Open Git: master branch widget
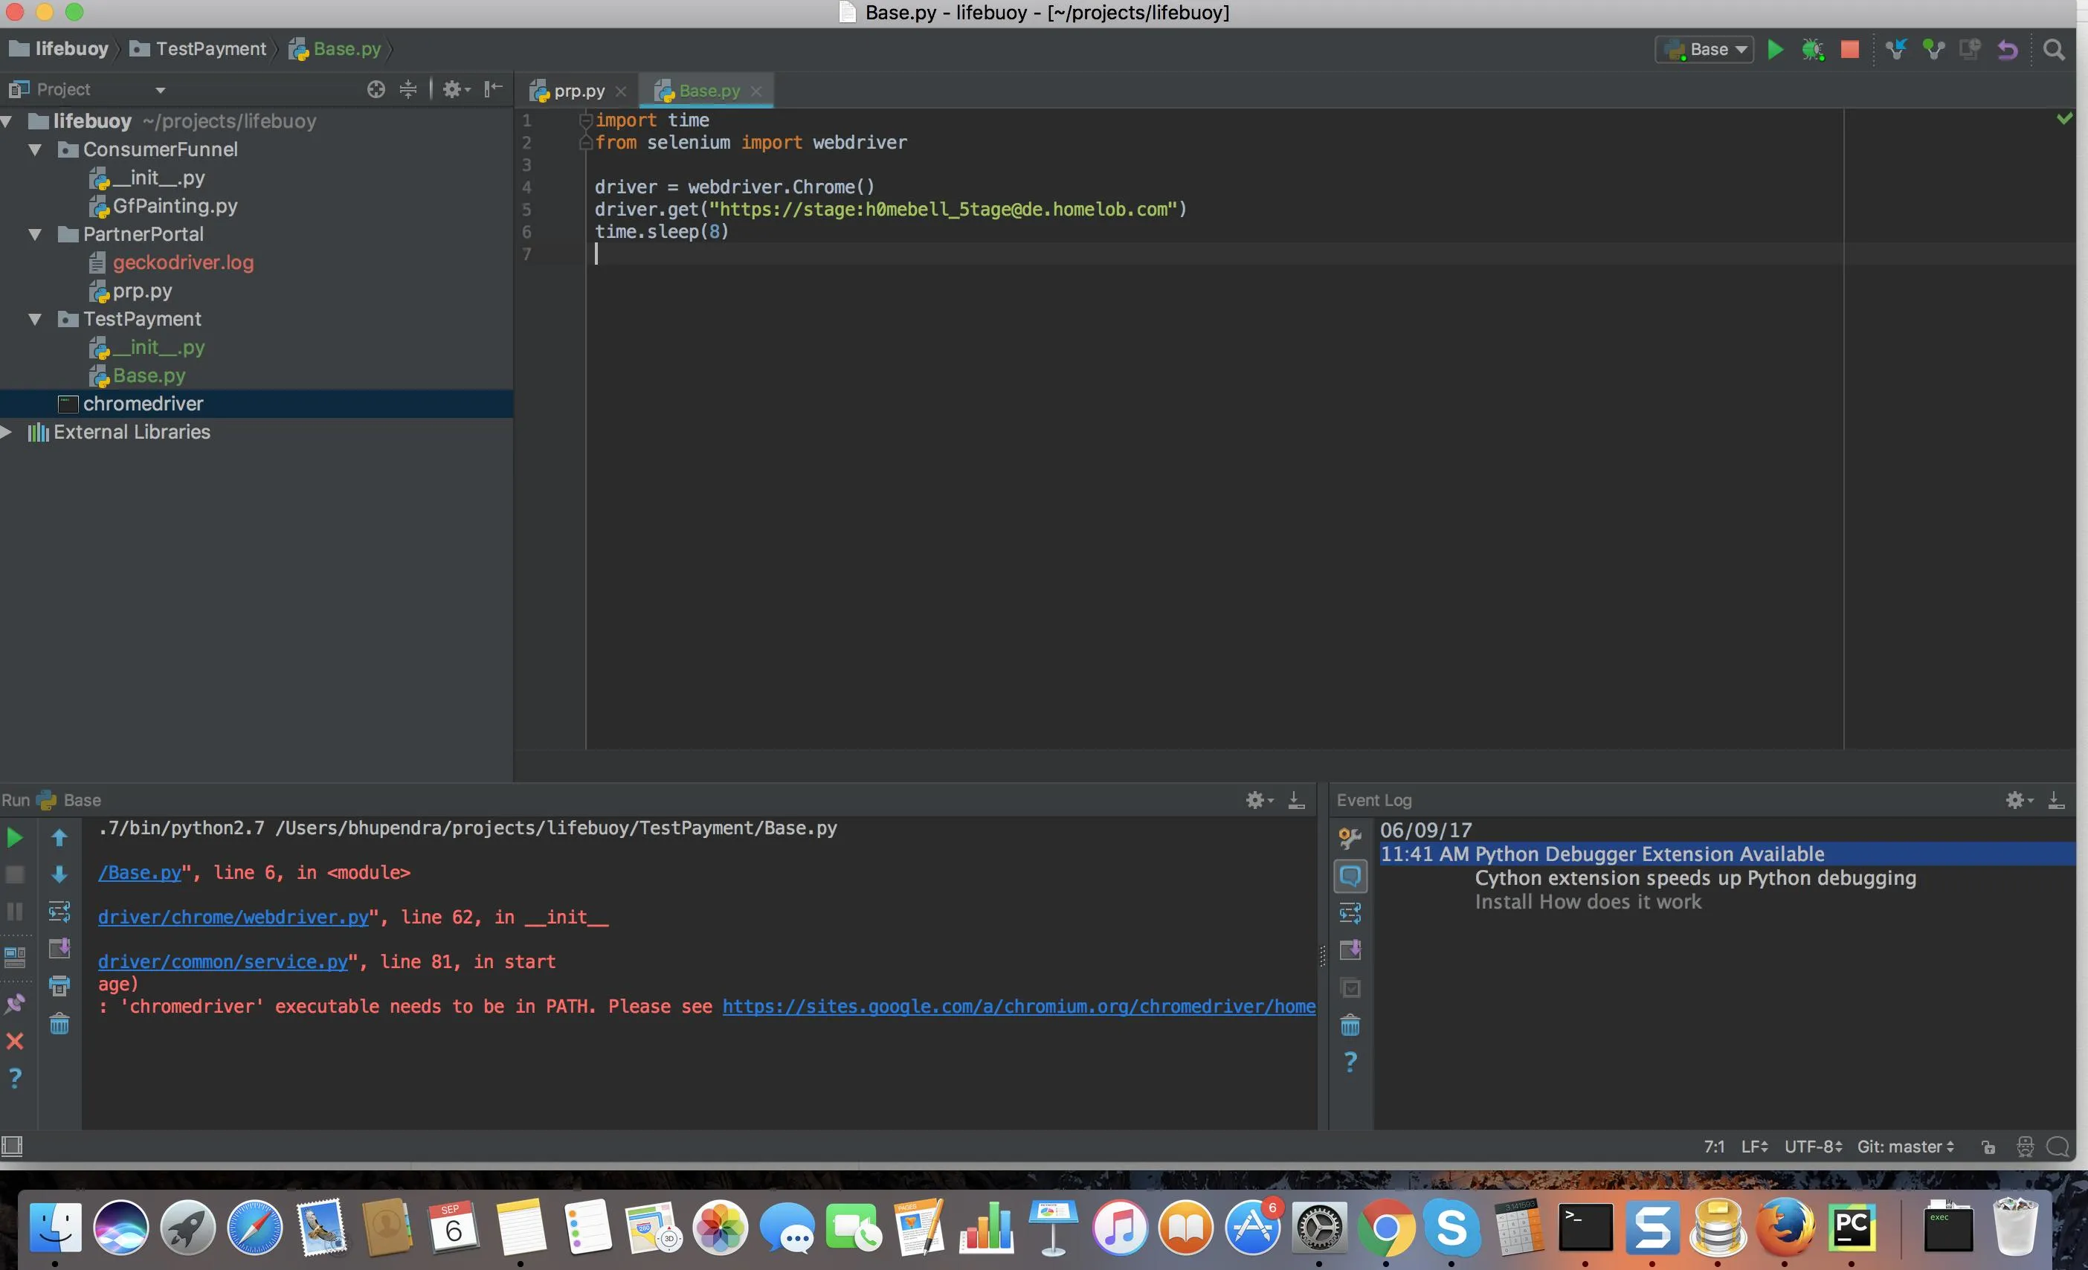Viewport: 2088px width, 1270px height. click(1905, 1147)
